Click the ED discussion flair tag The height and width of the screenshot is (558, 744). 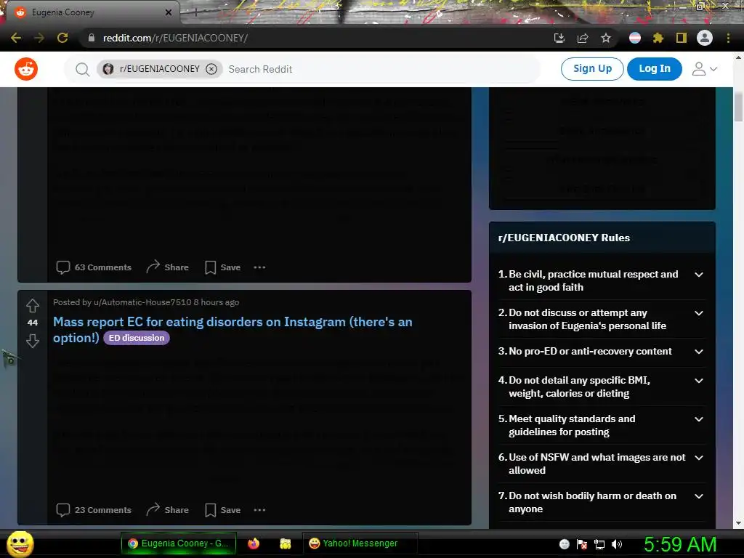137,338
